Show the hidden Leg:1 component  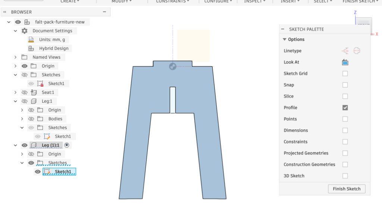(24, 101)
